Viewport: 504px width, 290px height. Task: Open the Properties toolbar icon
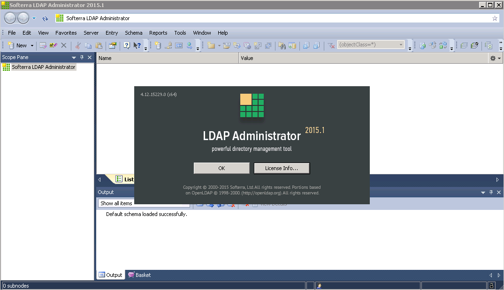(x=112, y=45)
